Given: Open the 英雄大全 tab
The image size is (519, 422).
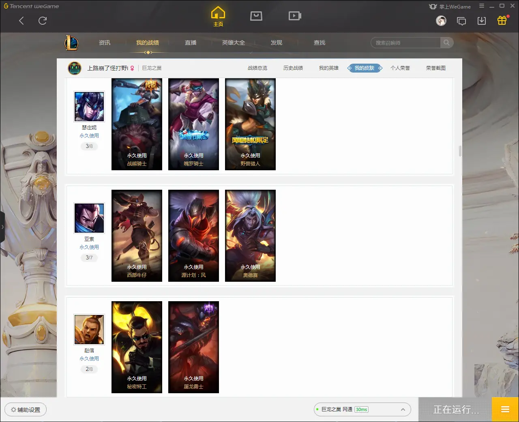Looking at the screenshot, I should (234, 43).
